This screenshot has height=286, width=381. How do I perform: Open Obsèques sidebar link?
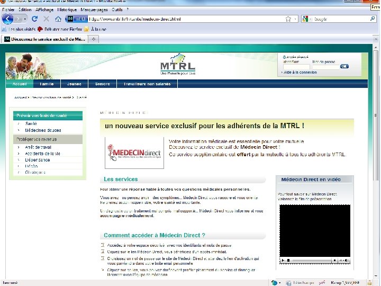35,173
